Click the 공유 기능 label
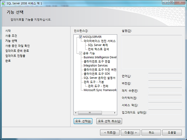 coord(89,53)
